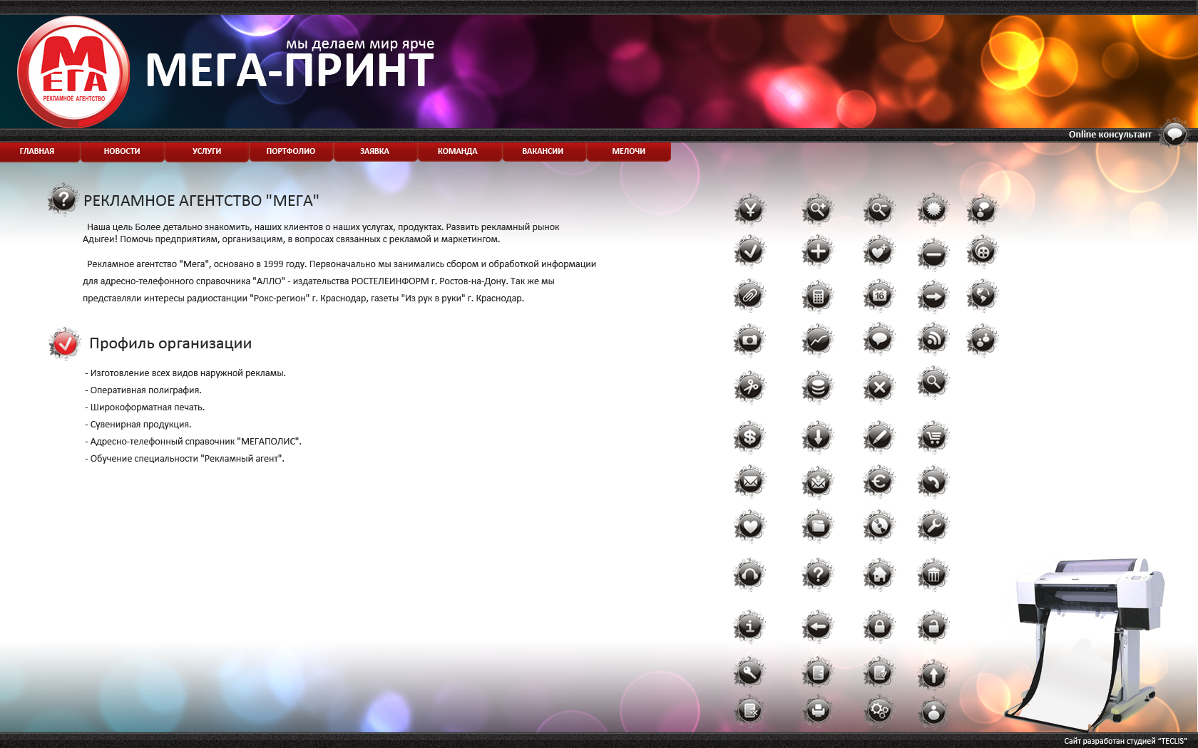The width and height of the screenshot is (1198, 748).
Task: Click the calculator icon
Action: click(818, 296)
